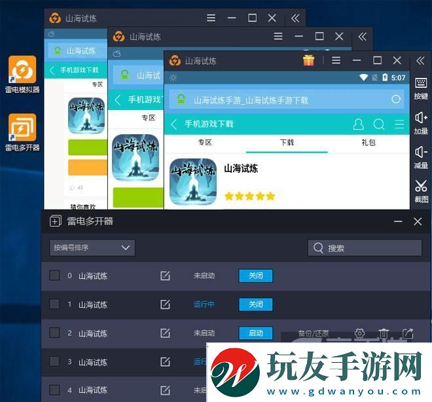Go back using arrow beside 手机游戏下载 in front window
Viewport: 432px width, 402px height.
[174, 124]
